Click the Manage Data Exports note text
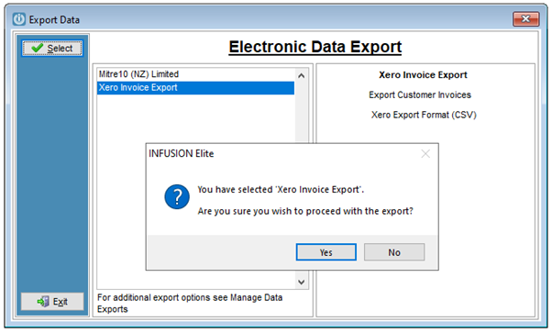Viewport: 552px width, 333px height. click(190, 304)
